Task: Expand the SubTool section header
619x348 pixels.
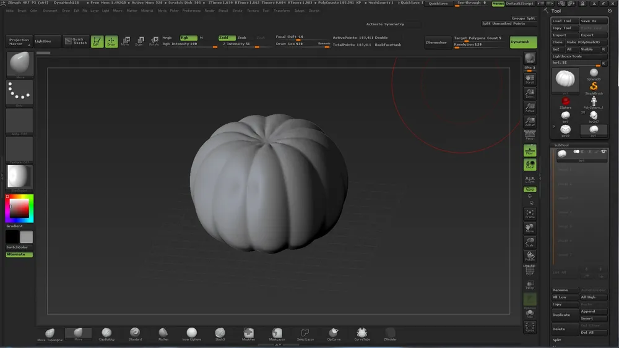Action: (561, 145)
